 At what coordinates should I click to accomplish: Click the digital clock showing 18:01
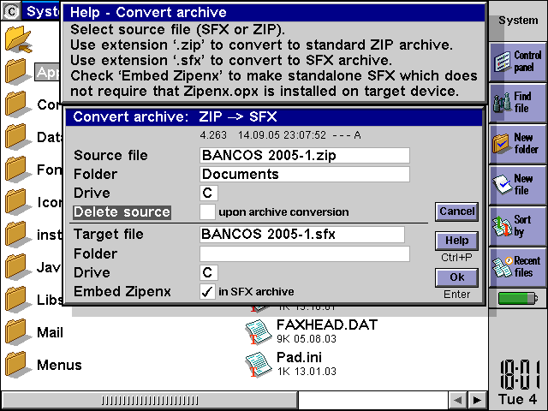tap(520, 375)
